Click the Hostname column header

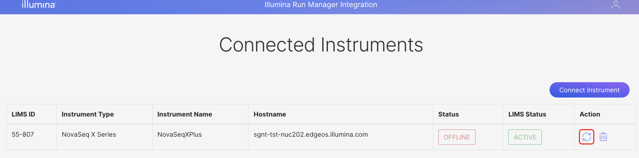(x=270, y=114)
